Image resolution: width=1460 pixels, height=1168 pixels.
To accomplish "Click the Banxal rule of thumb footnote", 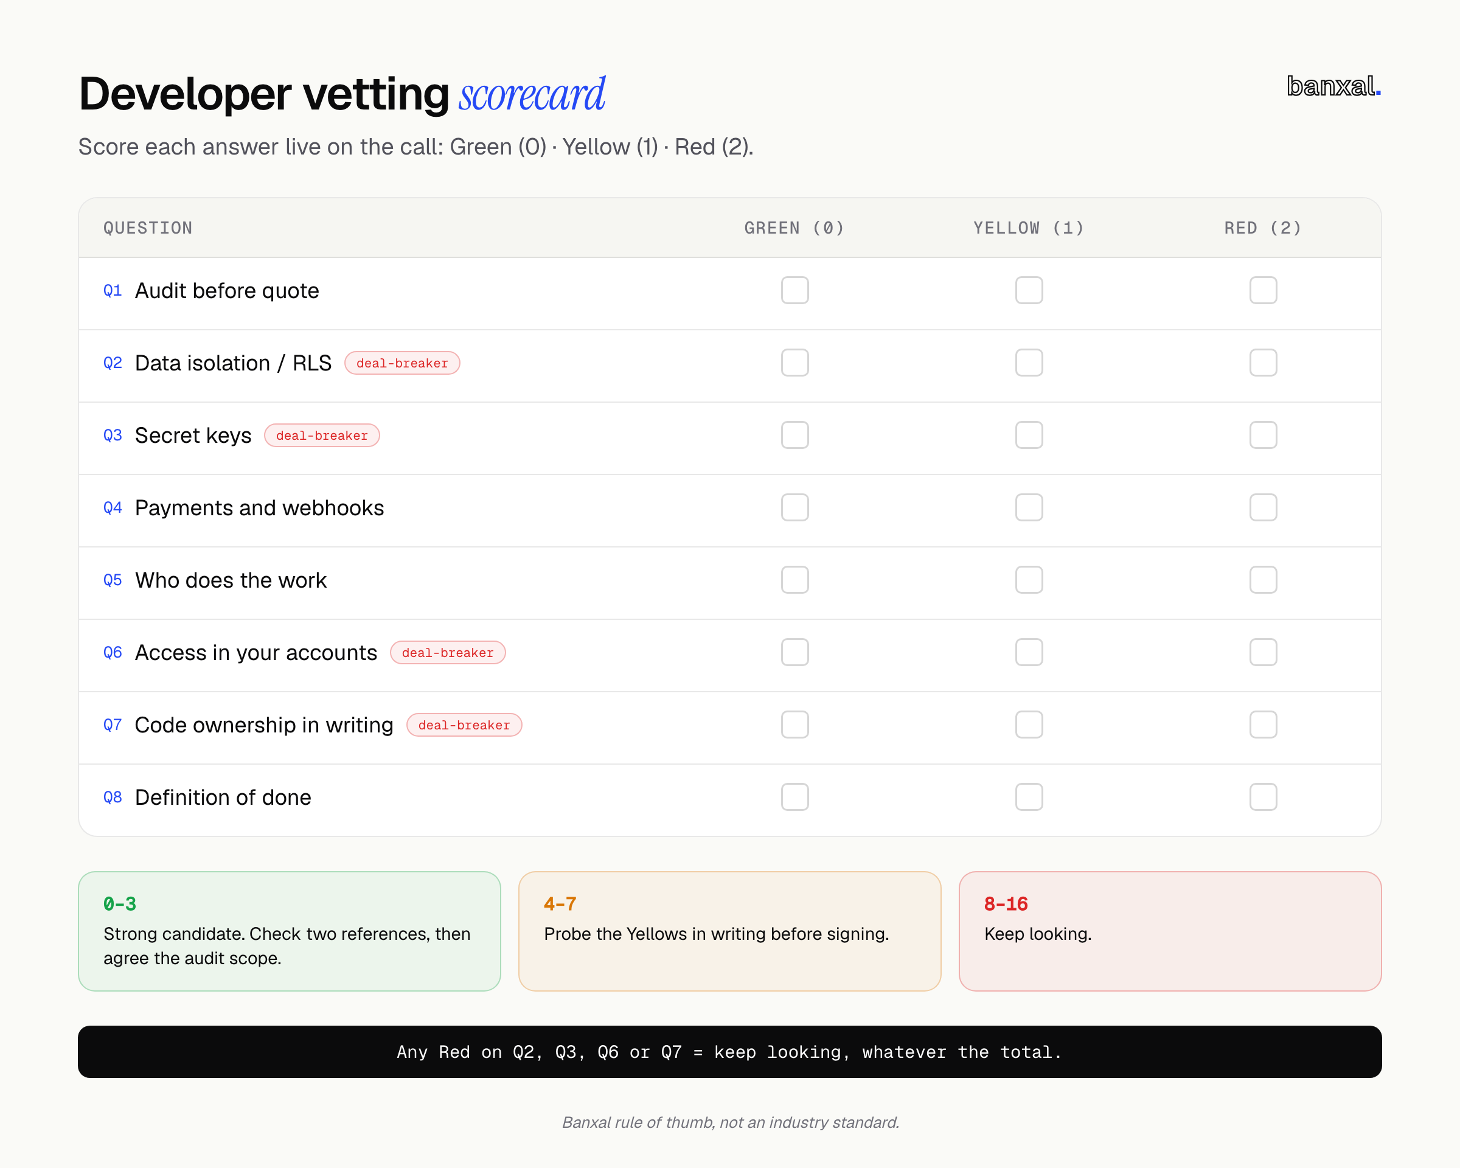I will 730,1122.
